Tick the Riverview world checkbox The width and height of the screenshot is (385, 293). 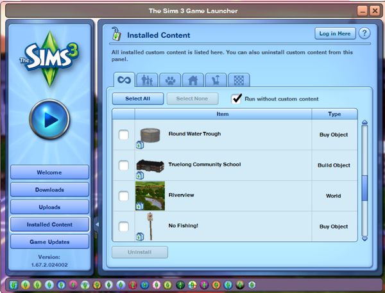point(124,196)
